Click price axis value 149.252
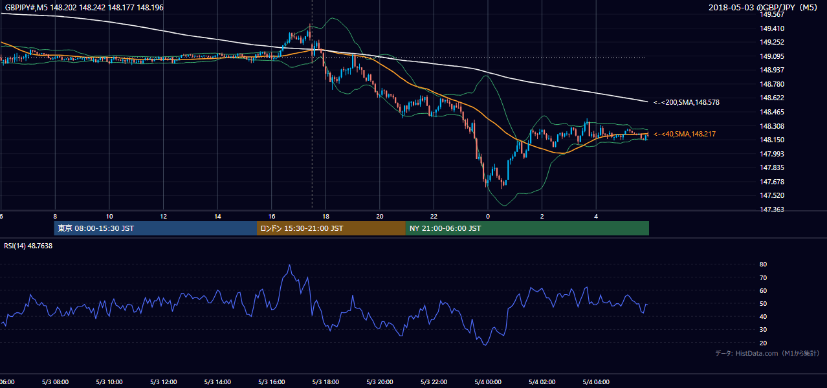The image size is (827, 388). (x=772, y=42)
